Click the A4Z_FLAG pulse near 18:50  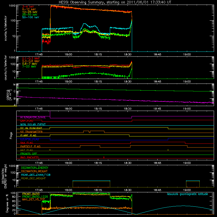(x=168, y=150)
